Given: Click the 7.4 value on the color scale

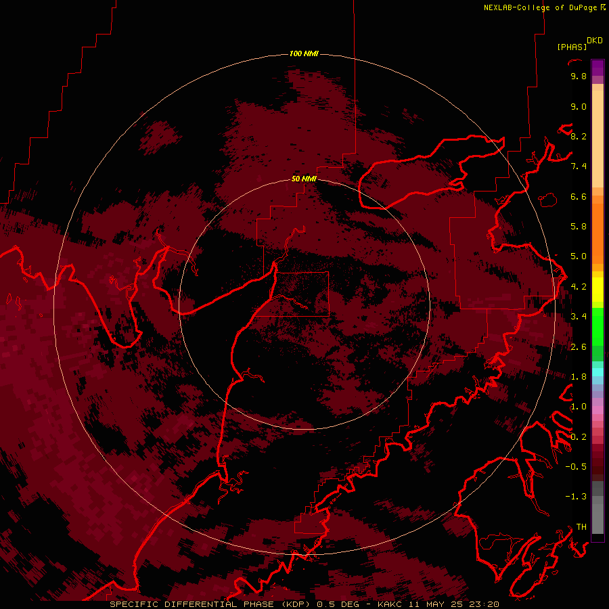Looking at the screenshot, I should 579,166.
